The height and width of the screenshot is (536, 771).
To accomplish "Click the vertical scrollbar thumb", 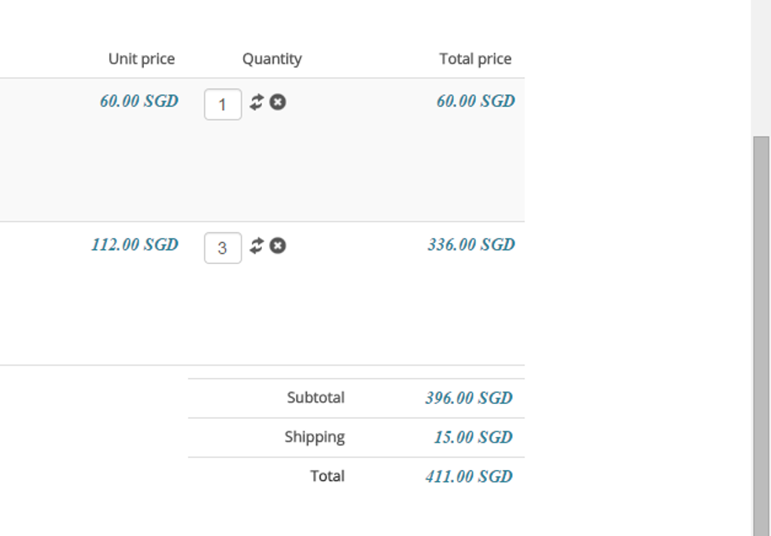I will (x=761, y=330).
